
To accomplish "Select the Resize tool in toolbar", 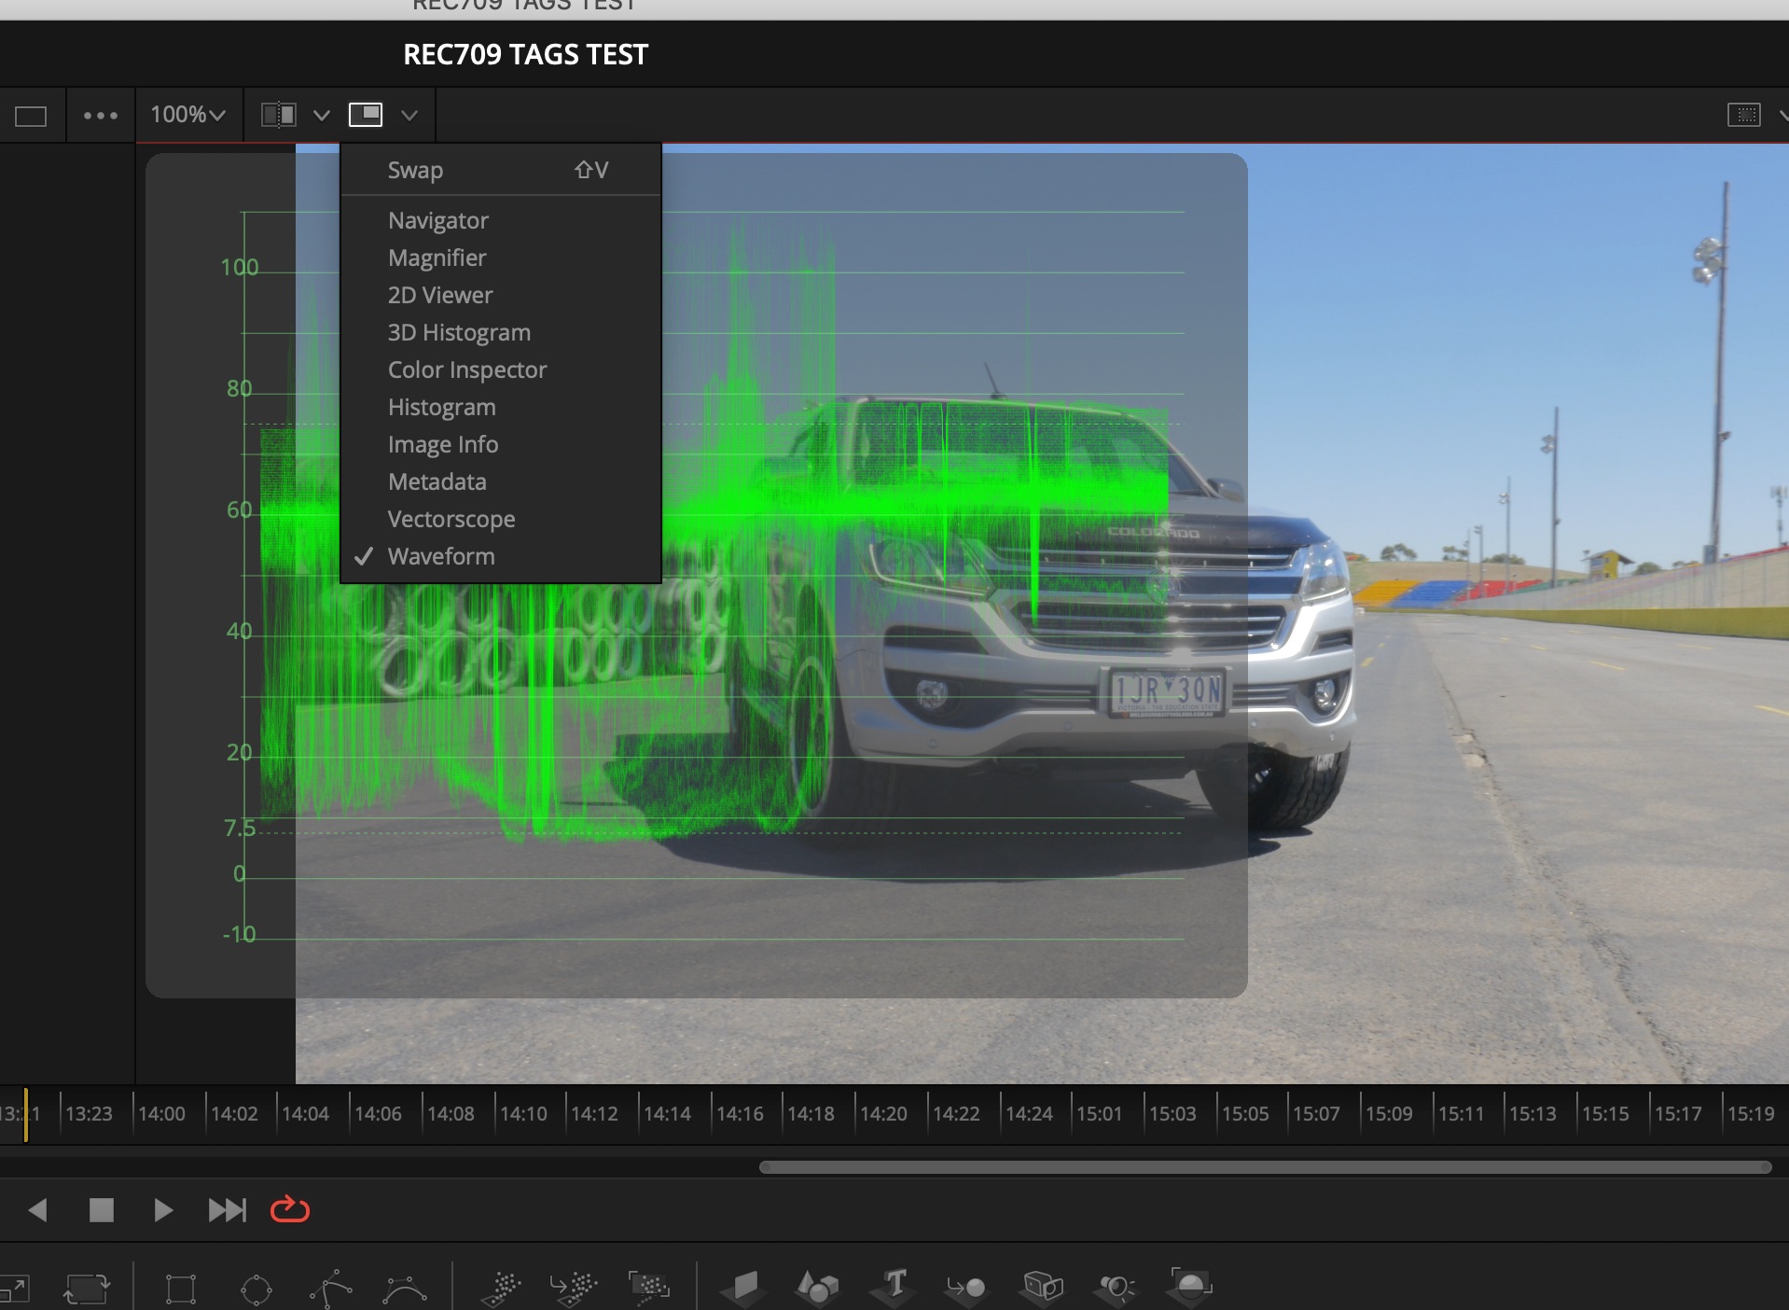I will pyautogui.click(x=14, y=1289).
